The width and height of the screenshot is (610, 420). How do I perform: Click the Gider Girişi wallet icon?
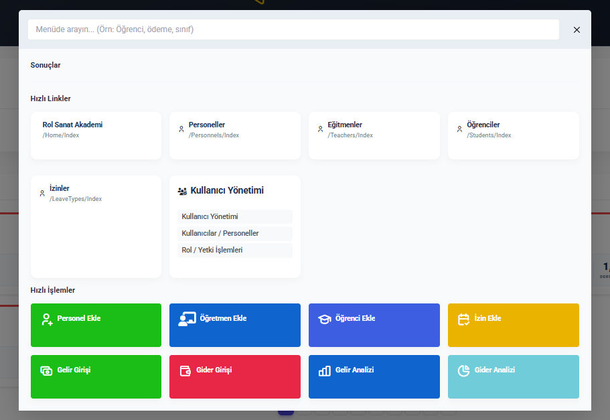185,370
